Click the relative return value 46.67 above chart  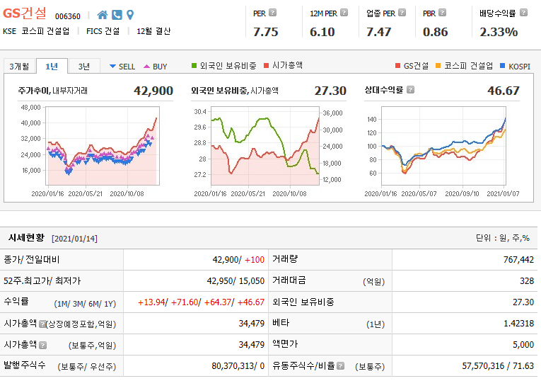click(504, 91)
